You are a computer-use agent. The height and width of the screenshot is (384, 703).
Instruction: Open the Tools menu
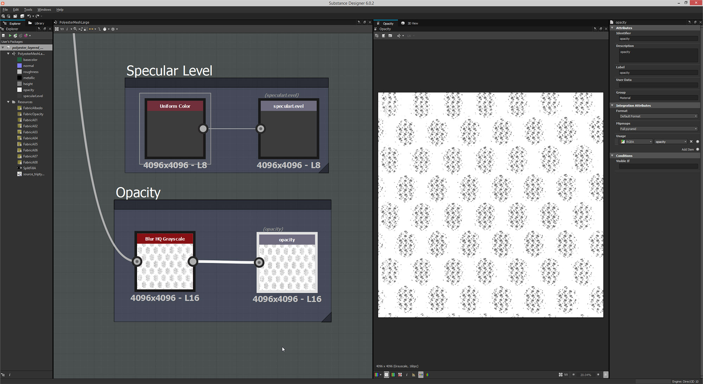[28, 9]
